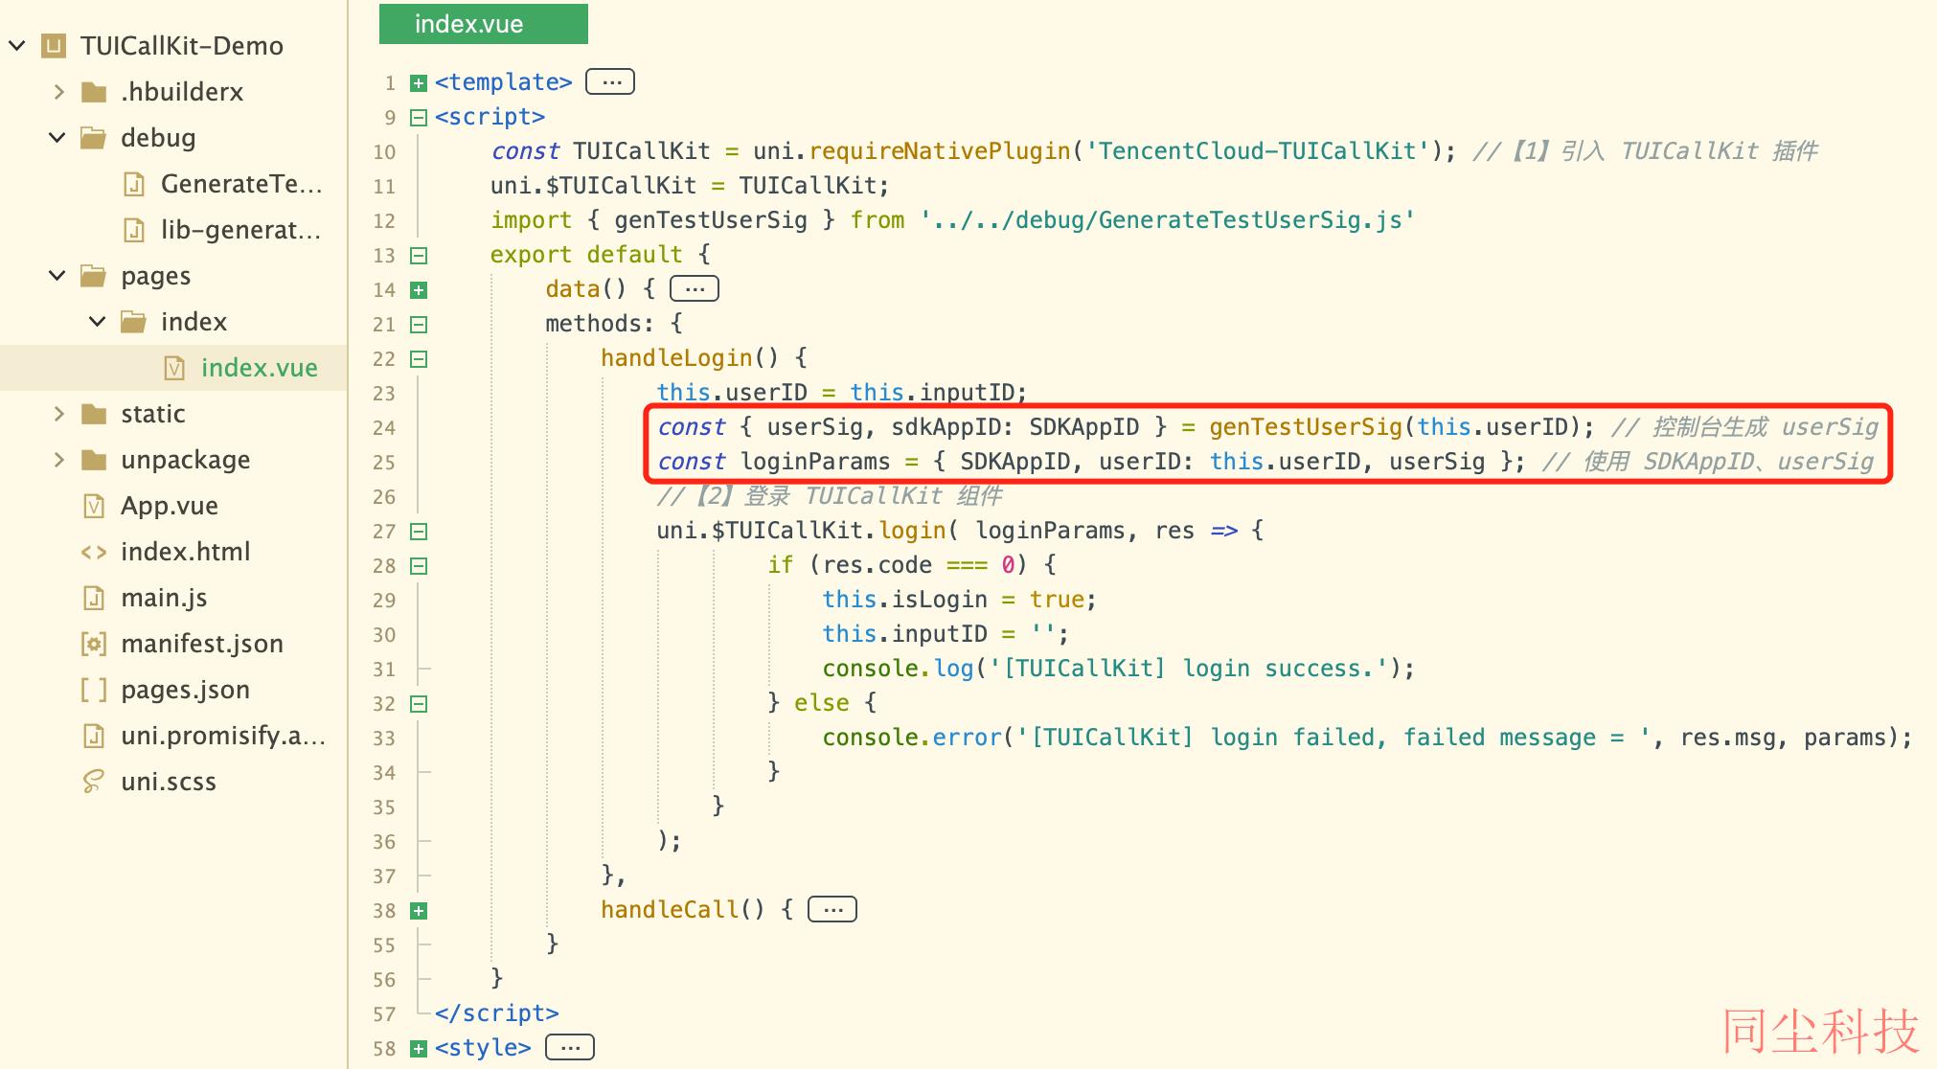This screenshot has width=1937, height=1069.
Task: Open uni.promisify.a... from the project tree
Action: tap(223, 736)
